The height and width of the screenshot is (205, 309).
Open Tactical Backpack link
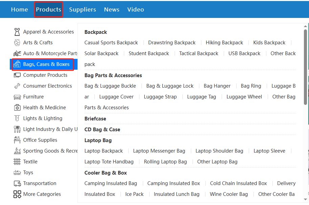pos(199,53)
